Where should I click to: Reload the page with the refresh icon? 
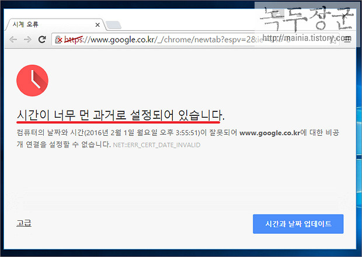click(x=42, y=40)
